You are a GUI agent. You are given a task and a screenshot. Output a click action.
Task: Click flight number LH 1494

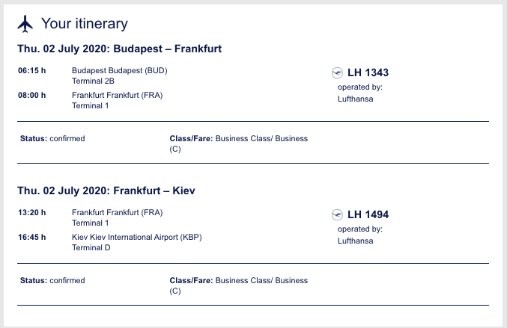click(x=368, y=214)
